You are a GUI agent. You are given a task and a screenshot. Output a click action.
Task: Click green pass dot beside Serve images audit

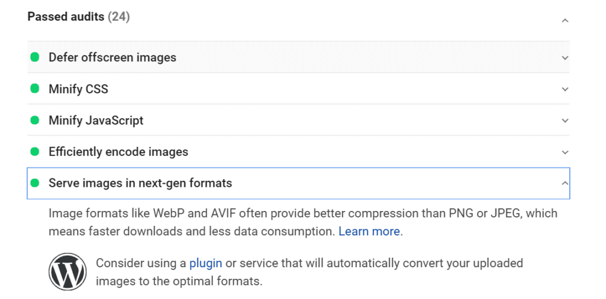pyautogui.click(x=35, y=183)
